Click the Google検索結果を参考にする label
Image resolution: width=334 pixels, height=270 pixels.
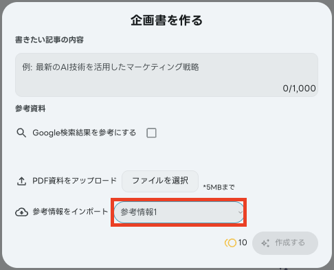[85, 133]
